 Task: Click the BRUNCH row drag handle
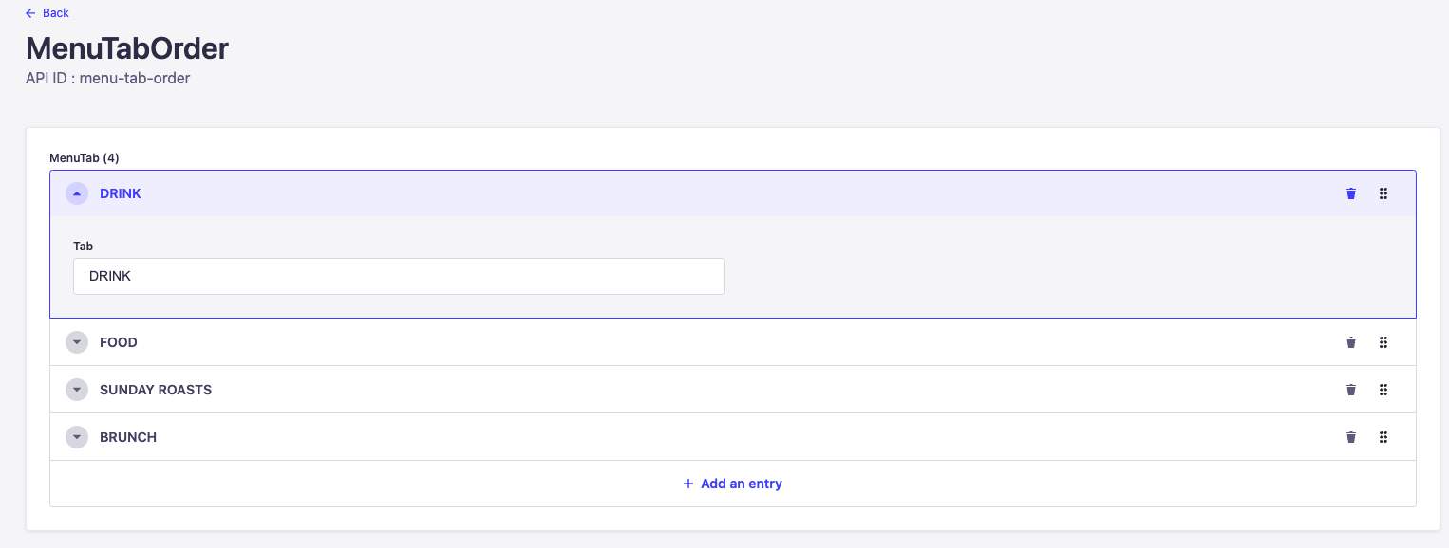[x=1383, y=437]
